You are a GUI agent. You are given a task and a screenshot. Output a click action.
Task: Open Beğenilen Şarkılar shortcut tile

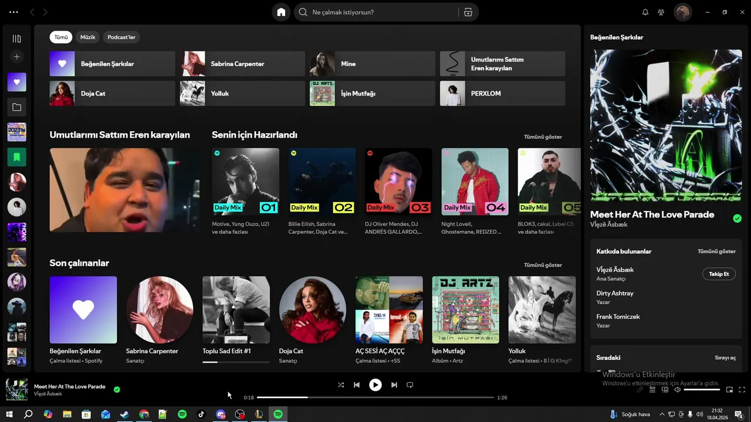(x=112, y=64)
